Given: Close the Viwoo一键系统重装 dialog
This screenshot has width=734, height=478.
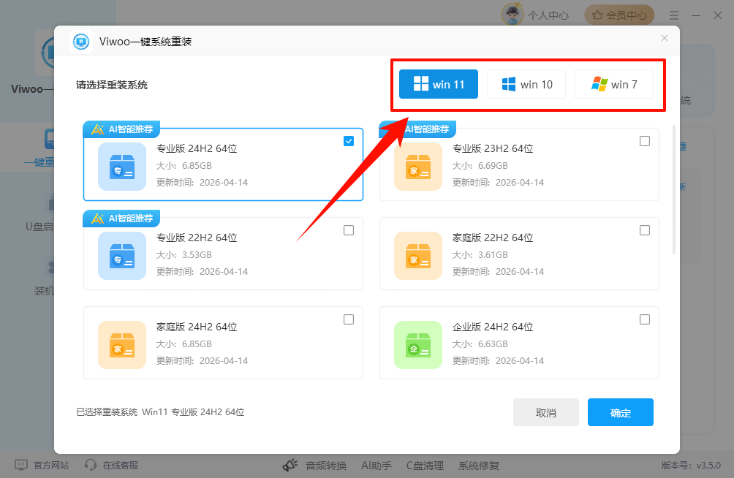Looking at the screenshot, I should pyautogui.click(x=665, y=39).
